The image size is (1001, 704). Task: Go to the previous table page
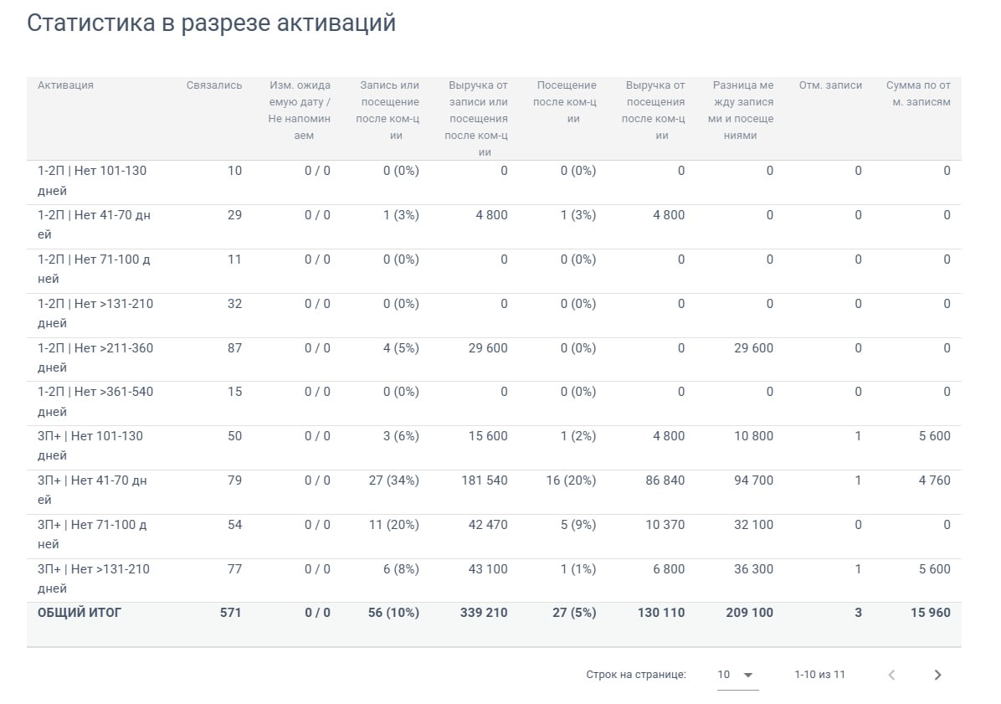point(892,675)
